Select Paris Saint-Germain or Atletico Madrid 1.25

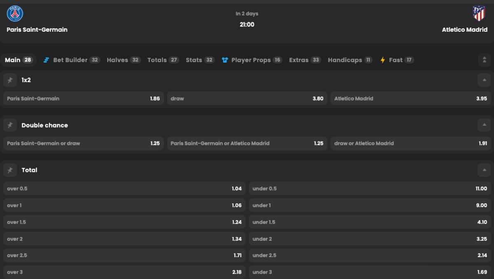pyautogui.click(x=247, y=144)
